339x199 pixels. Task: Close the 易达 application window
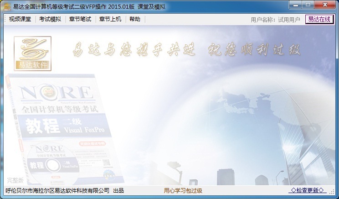325,5
